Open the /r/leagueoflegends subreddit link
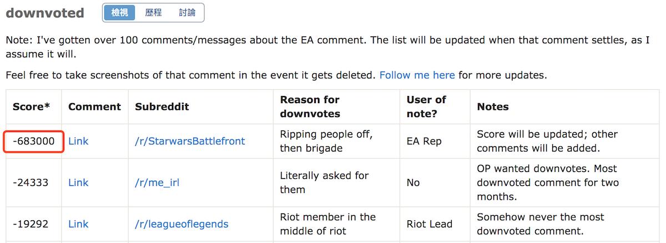 (181, 224)
